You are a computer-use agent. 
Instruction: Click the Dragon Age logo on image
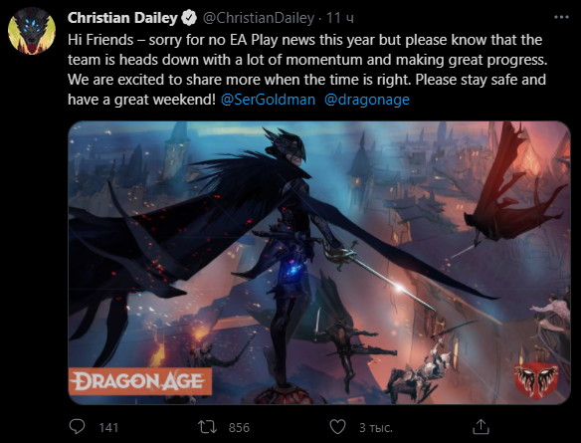[140, 381]
